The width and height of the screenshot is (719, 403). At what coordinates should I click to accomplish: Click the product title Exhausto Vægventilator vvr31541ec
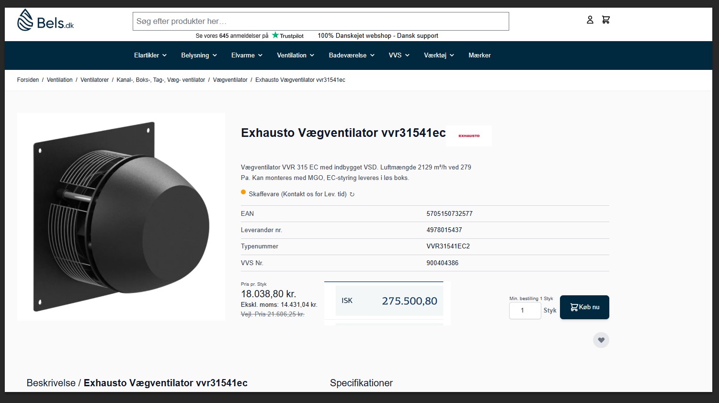coord(343,133)
